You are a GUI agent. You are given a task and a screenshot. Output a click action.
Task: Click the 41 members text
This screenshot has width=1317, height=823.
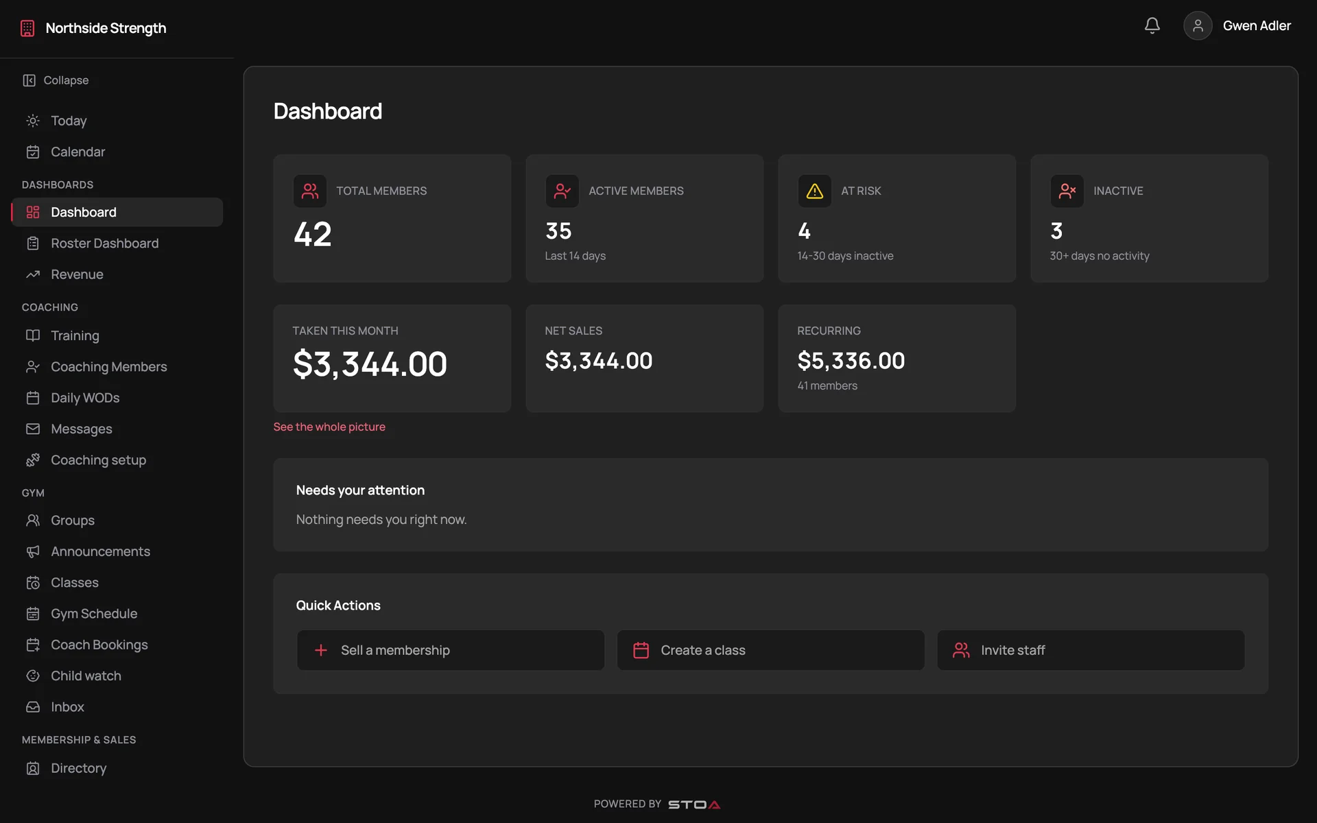tap(827, 385)
